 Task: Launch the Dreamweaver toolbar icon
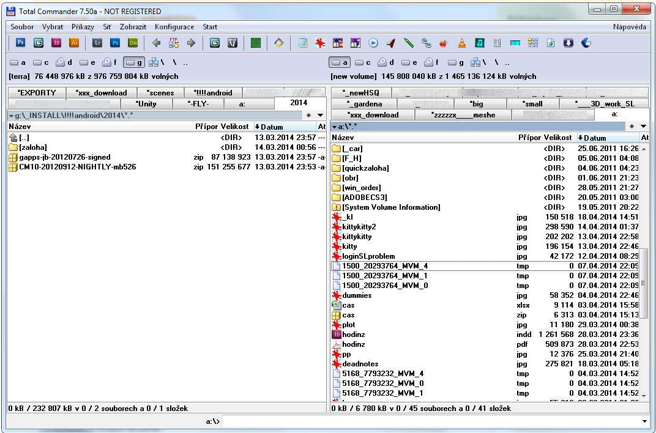point(133,43)
